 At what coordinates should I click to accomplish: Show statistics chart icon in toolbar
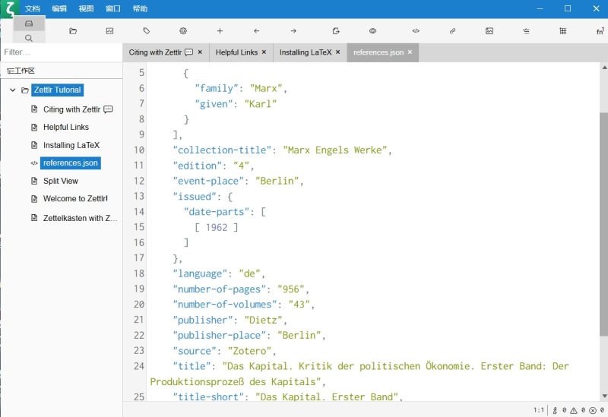[x=109, y=31]
